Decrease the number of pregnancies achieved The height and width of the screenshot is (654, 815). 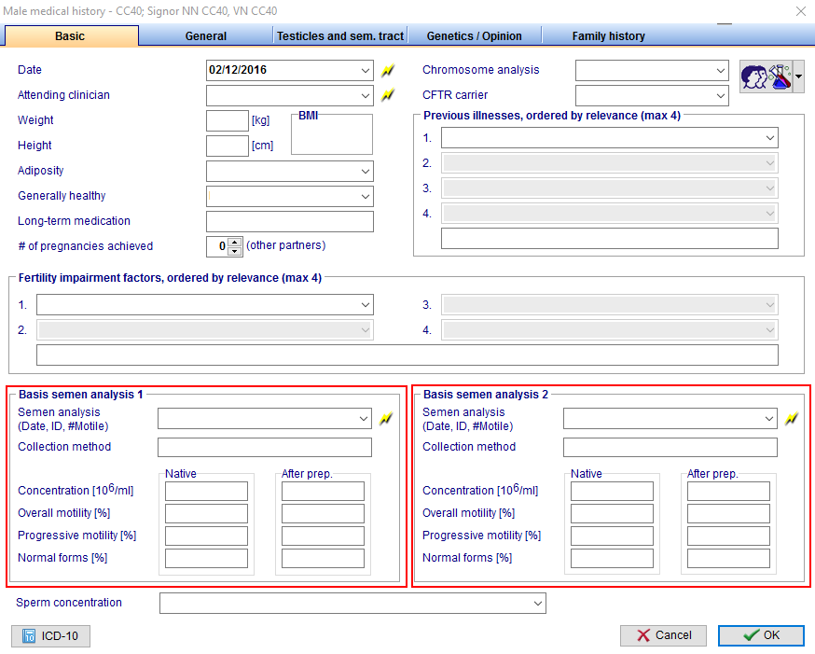point(235,251)
